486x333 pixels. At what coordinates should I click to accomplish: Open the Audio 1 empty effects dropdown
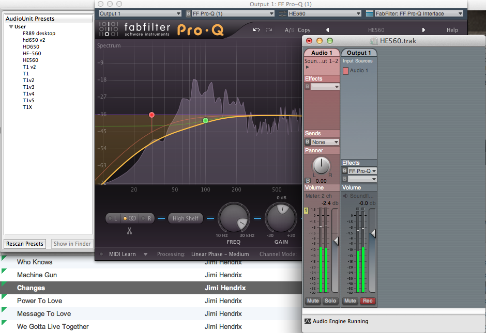pyautogui.click(x=325, y=87)
